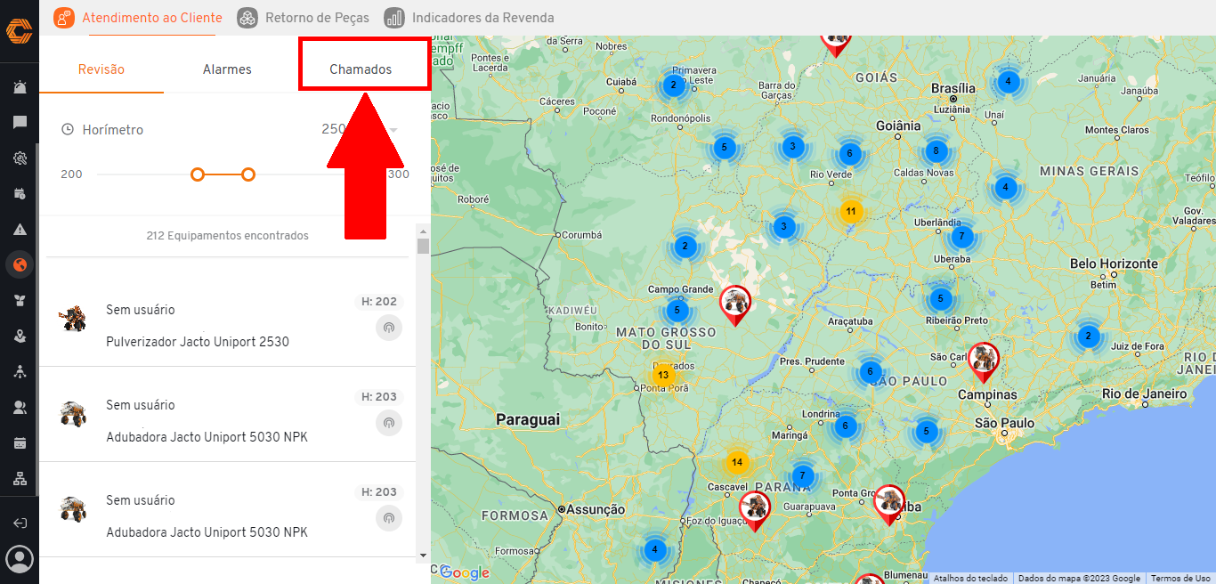Open the gear settings sidebar icon

pyautogui.click(x=20, y=158)
